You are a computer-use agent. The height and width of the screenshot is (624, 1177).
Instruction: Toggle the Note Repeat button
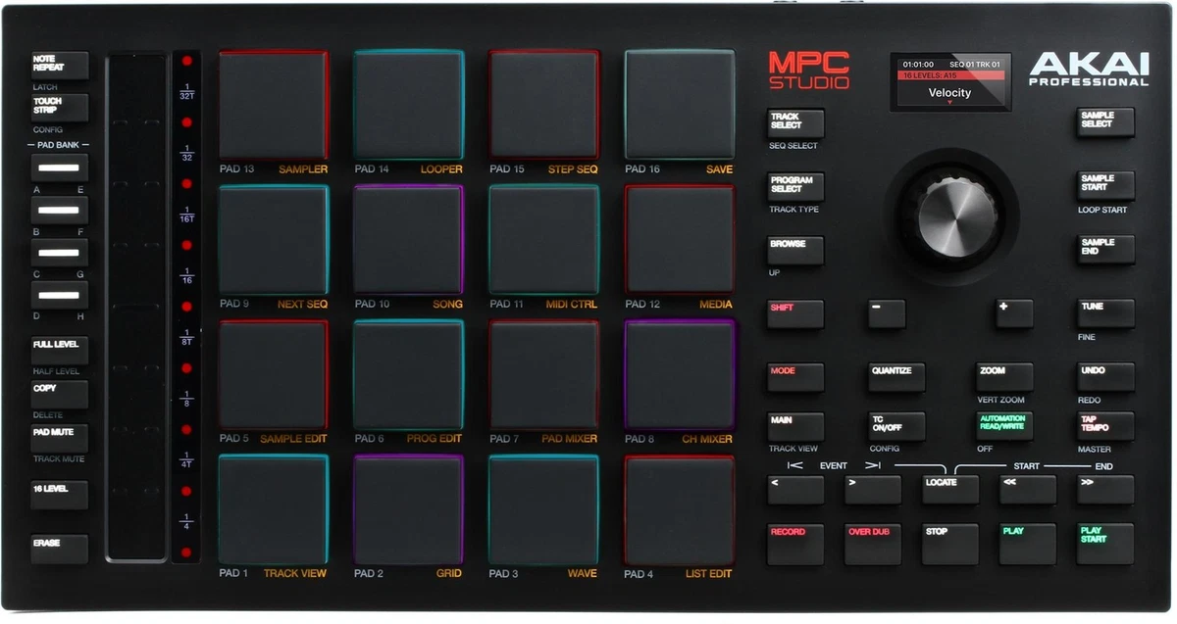[x=59, y=66]
